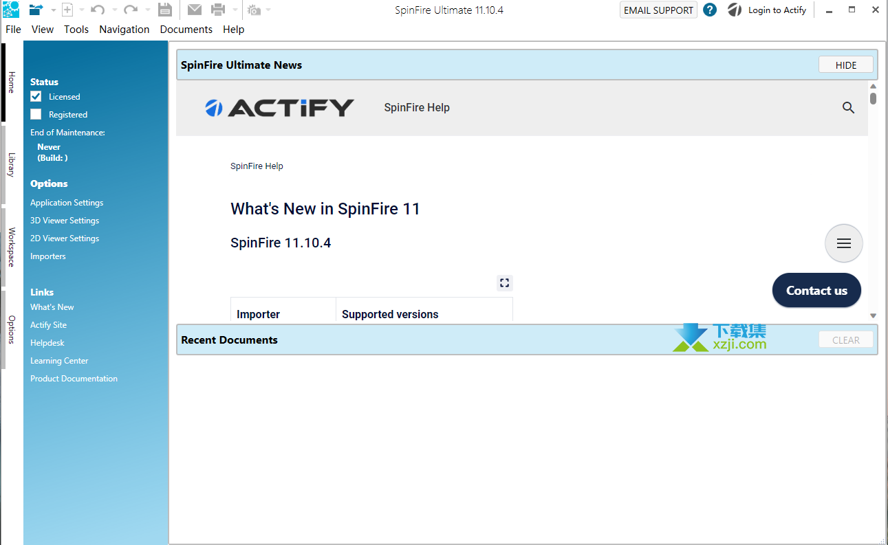This screenshot has height=545, width=888.
Task: Click the ACTIFY logo in news panel
Action: 279,107
